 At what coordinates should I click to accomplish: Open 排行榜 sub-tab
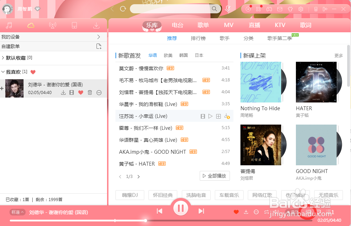(198, 38)
